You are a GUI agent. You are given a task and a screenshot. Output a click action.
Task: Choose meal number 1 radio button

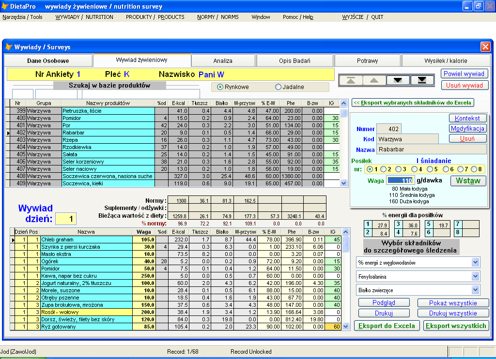[x=370, y=169]
